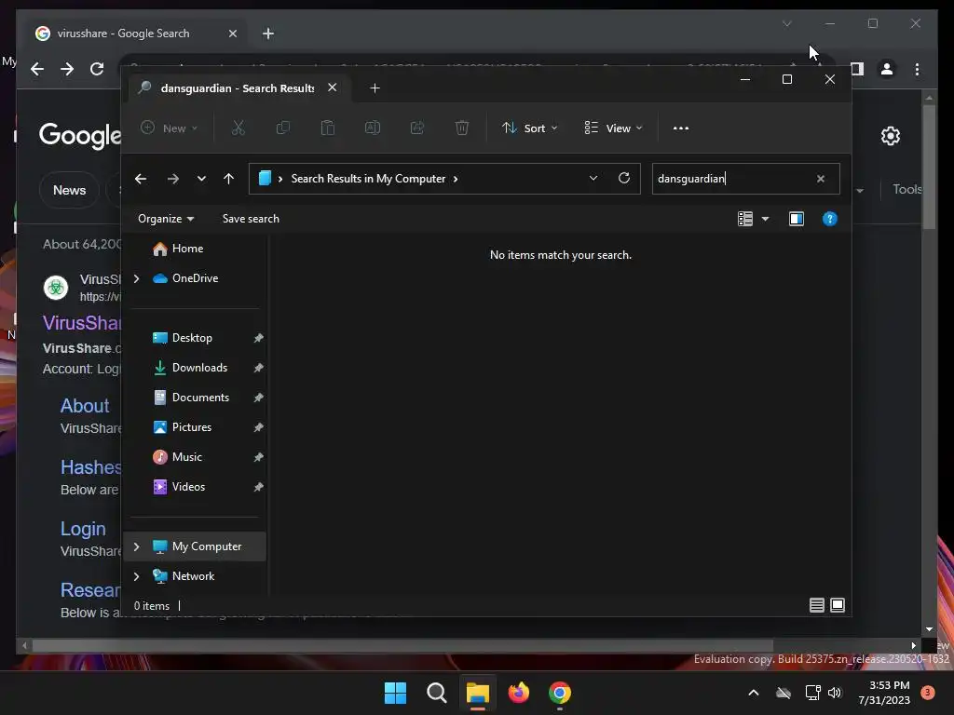Click the pin icon next to Videos
The image size is (954, 715).
click(x=259, y=487)
